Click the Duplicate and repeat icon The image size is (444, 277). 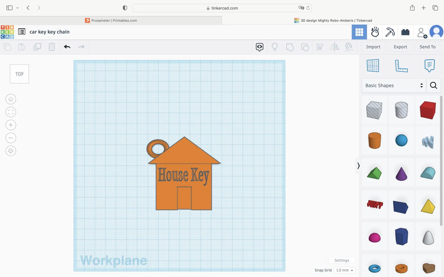37,47
